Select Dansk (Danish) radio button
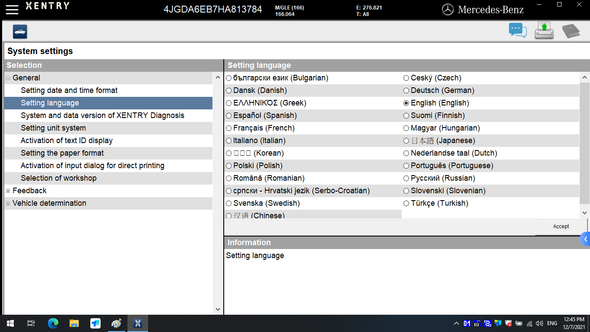590x332 pixels. tap(229, 91)
